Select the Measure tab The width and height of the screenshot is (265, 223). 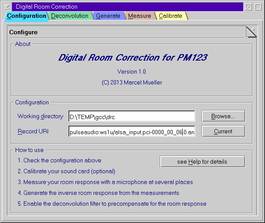tap(139, 16)
